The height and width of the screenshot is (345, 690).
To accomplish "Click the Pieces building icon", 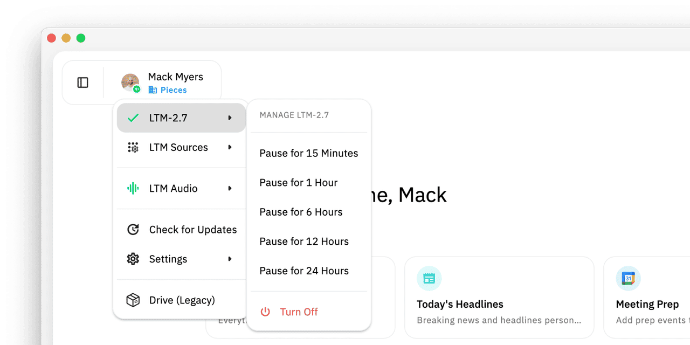I will point(153,90).
